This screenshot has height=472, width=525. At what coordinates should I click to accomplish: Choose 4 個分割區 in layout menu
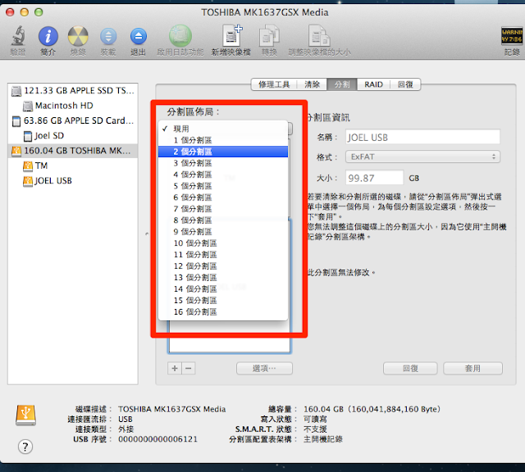223,175
